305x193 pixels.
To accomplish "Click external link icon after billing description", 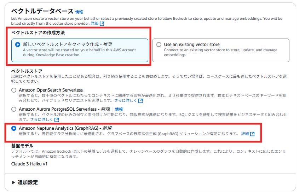I will point(102,24).
